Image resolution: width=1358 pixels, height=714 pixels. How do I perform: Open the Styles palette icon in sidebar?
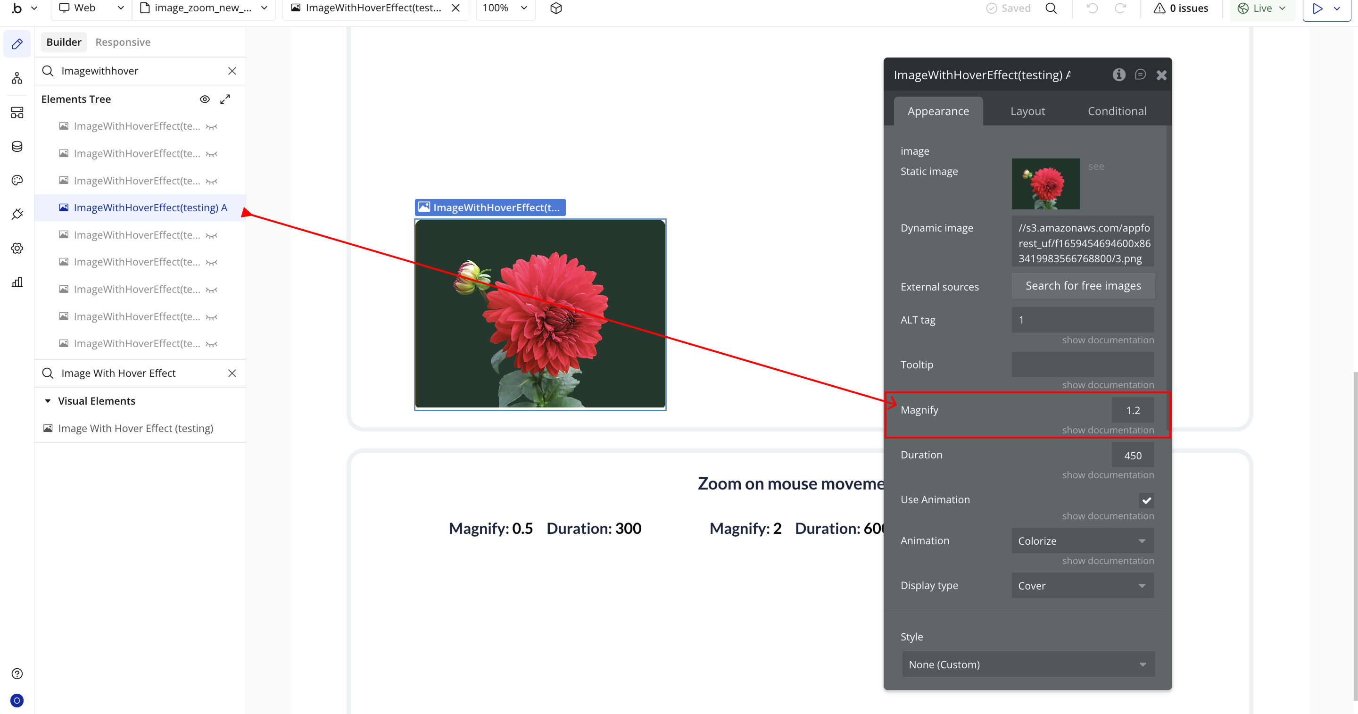[17, 180]
